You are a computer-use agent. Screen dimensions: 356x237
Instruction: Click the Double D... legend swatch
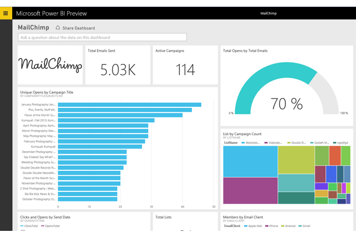[x=289, y=143]
